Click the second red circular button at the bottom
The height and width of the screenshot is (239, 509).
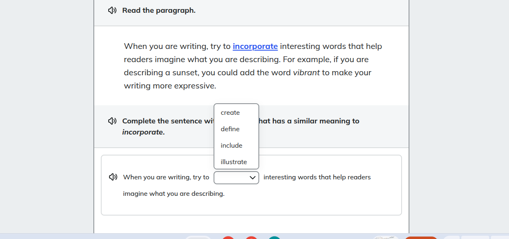[251, 237]
